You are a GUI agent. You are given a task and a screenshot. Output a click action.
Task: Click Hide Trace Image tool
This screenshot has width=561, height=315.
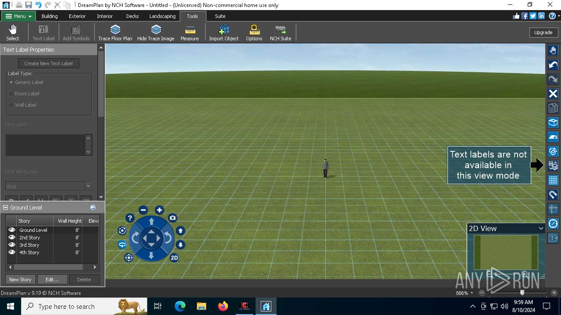pos(156,33)
